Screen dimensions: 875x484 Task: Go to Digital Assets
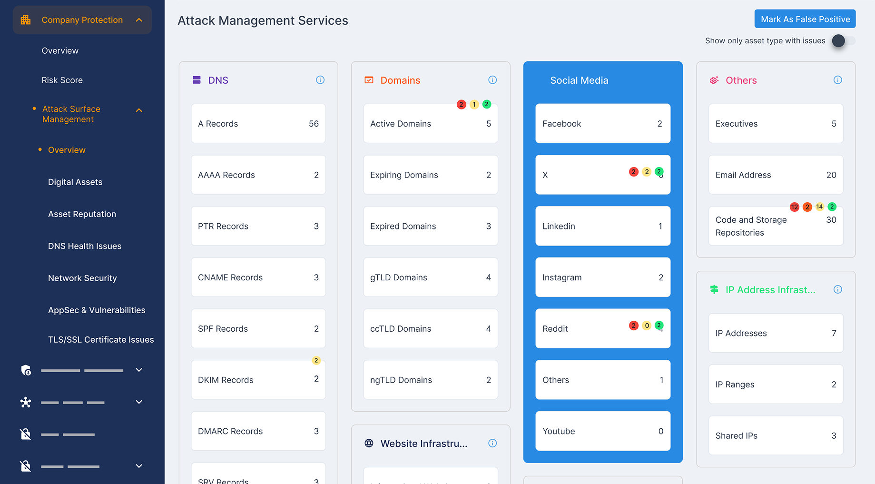(x=75, y=182)
